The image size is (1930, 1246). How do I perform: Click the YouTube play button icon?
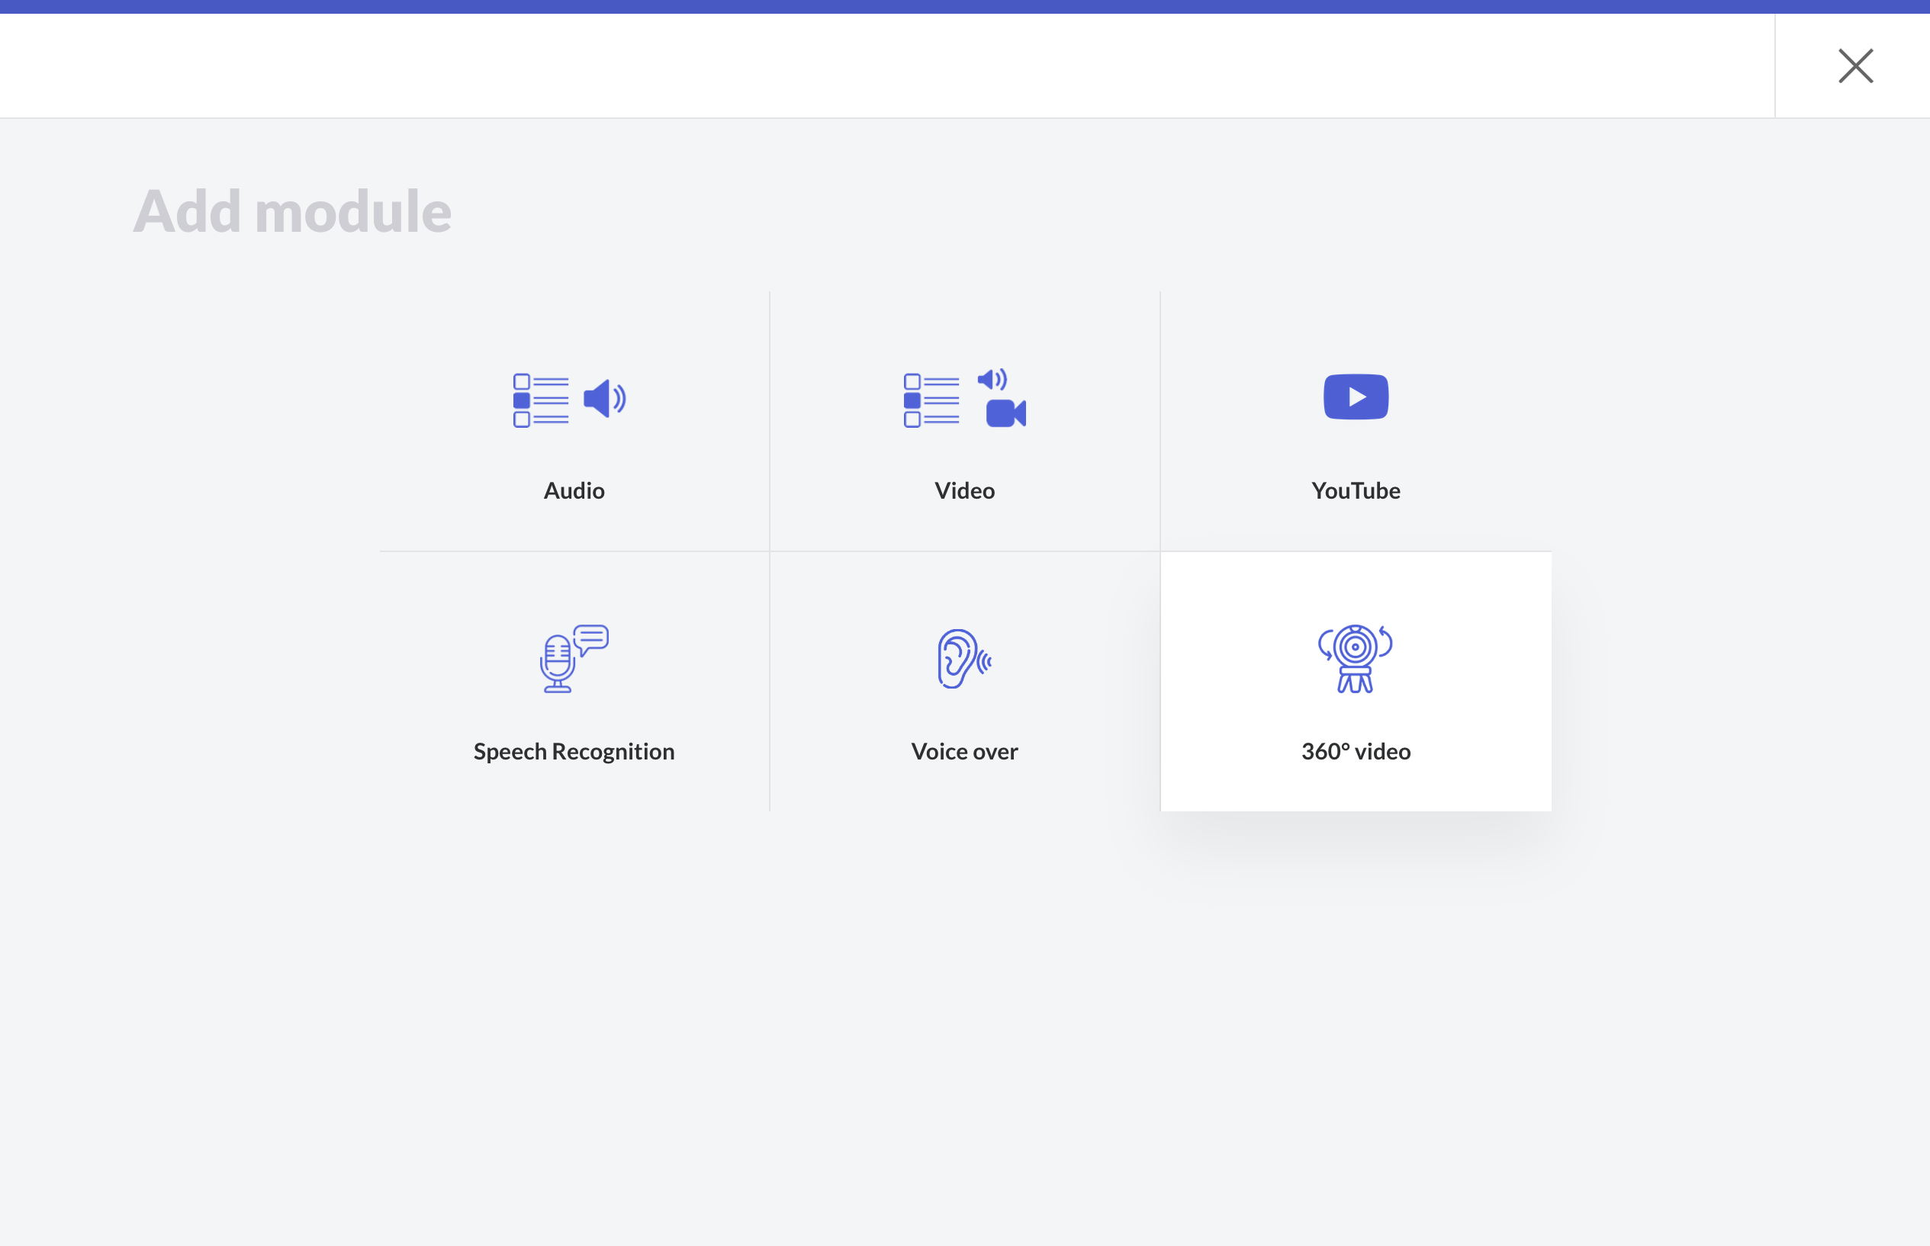(x=1356, y=397)
